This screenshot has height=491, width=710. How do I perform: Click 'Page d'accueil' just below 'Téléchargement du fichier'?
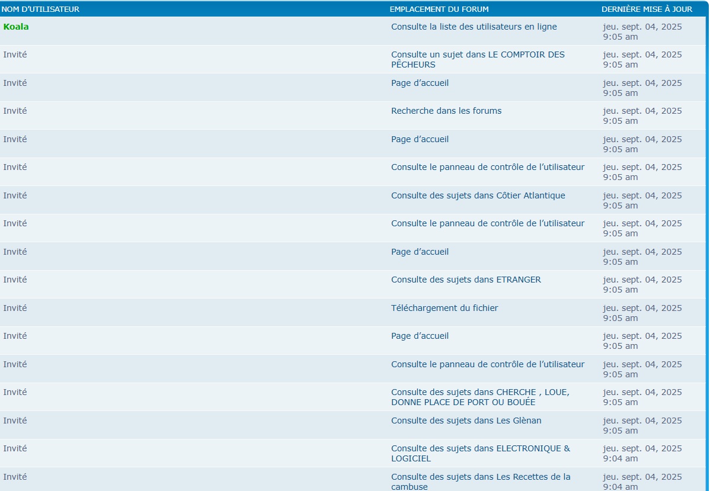[420, 336]
